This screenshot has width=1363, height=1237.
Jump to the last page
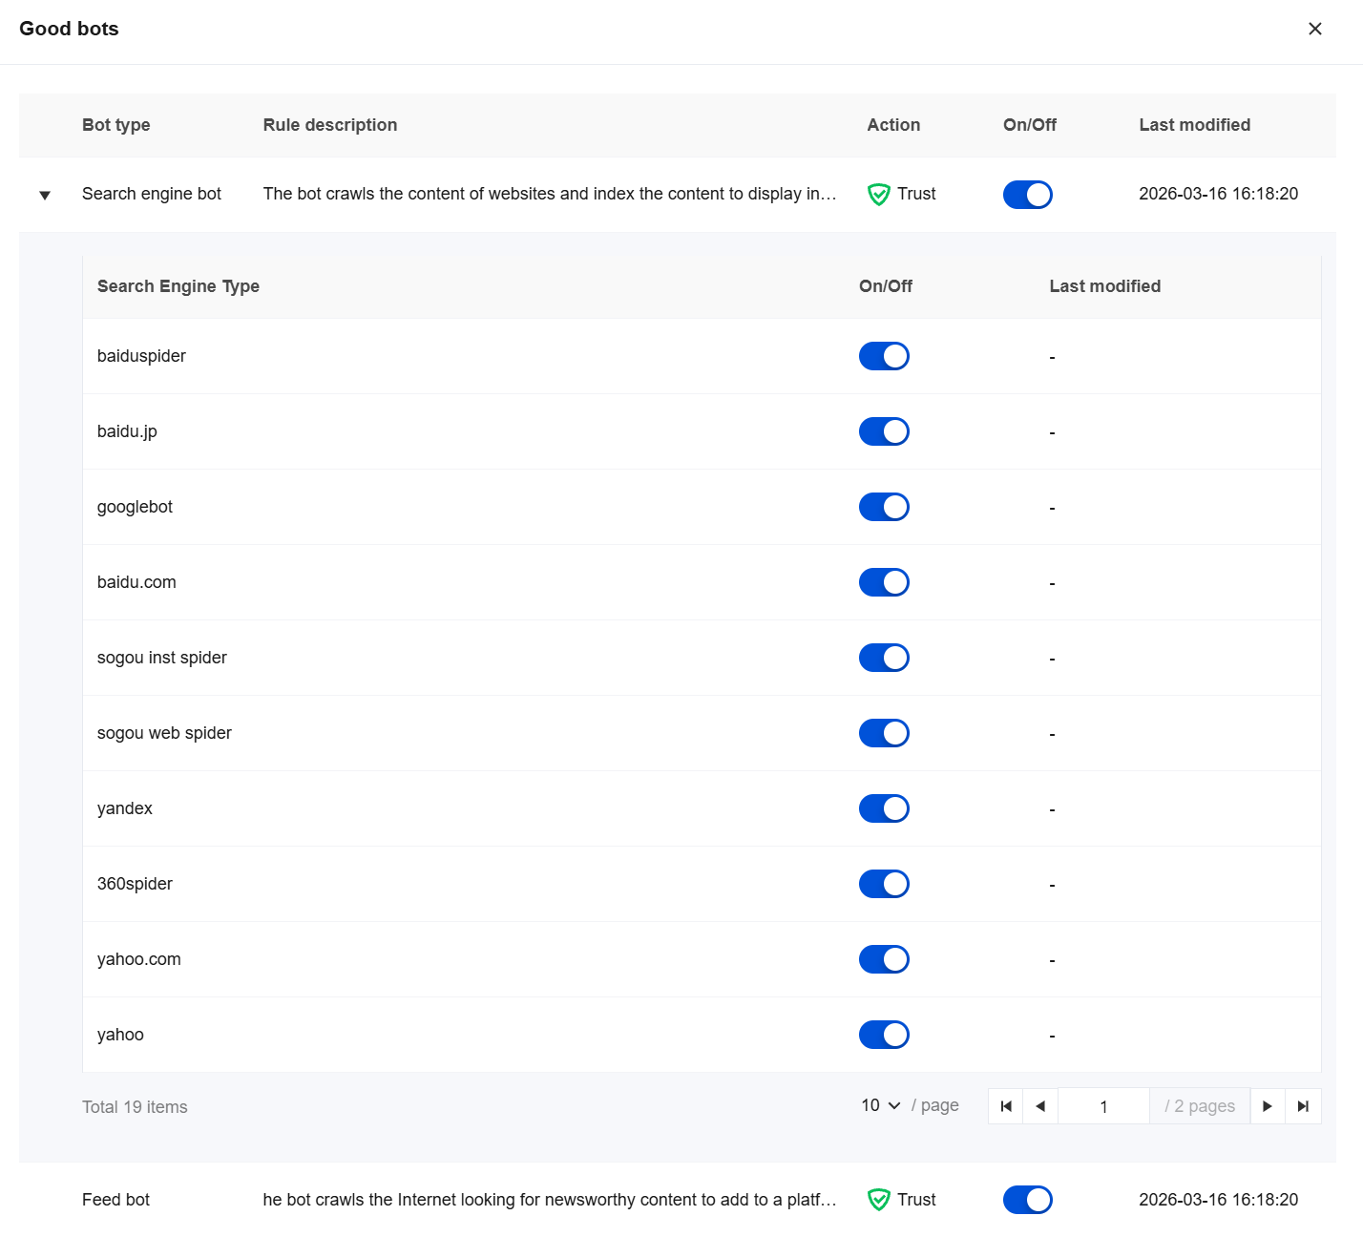[x=1303, y=1106]
